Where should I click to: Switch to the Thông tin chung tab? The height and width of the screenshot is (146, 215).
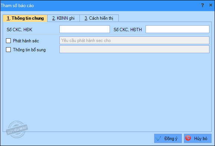click(25, 18)
